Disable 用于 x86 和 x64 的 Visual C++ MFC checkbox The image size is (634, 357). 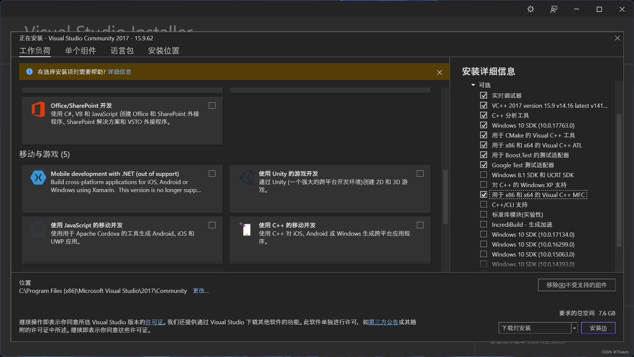coord(483,194)
